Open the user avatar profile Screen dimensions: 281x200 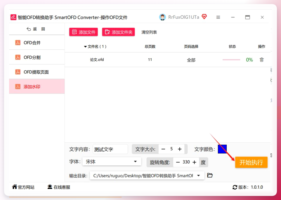click(162, 17)
